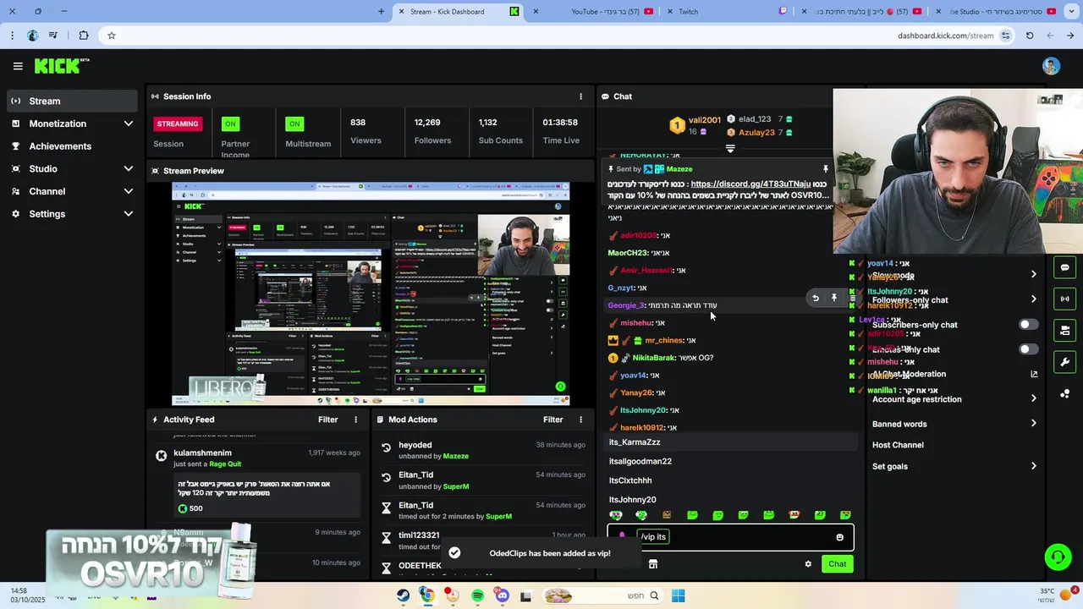Open Activity Feed three-dot options
Screen dimensions: 1083x609
point(355,420)
